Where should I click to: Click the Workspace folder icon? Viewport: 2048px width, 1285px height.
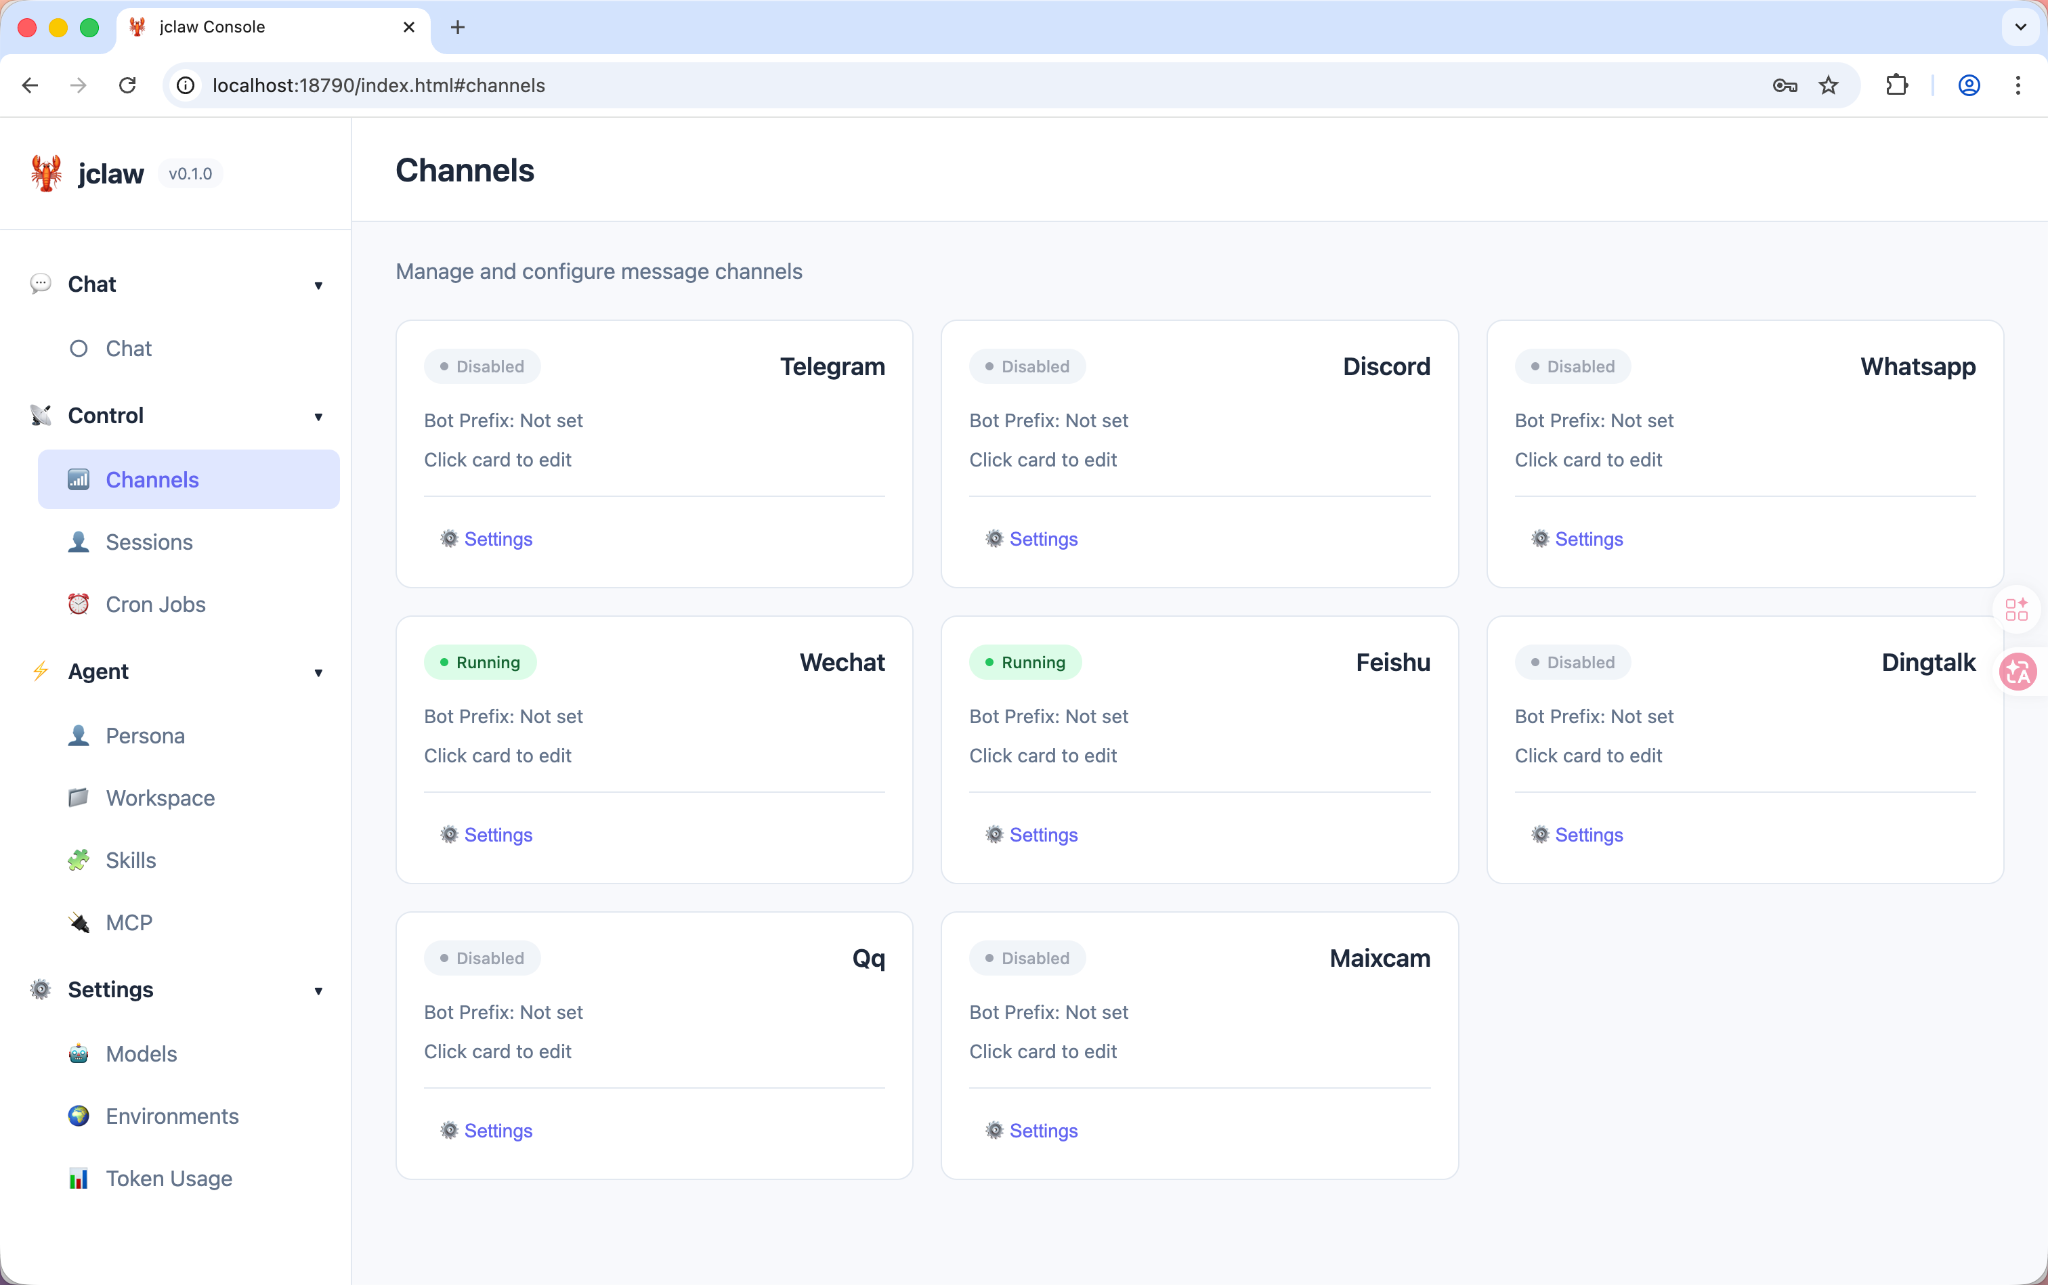point(78,798)
